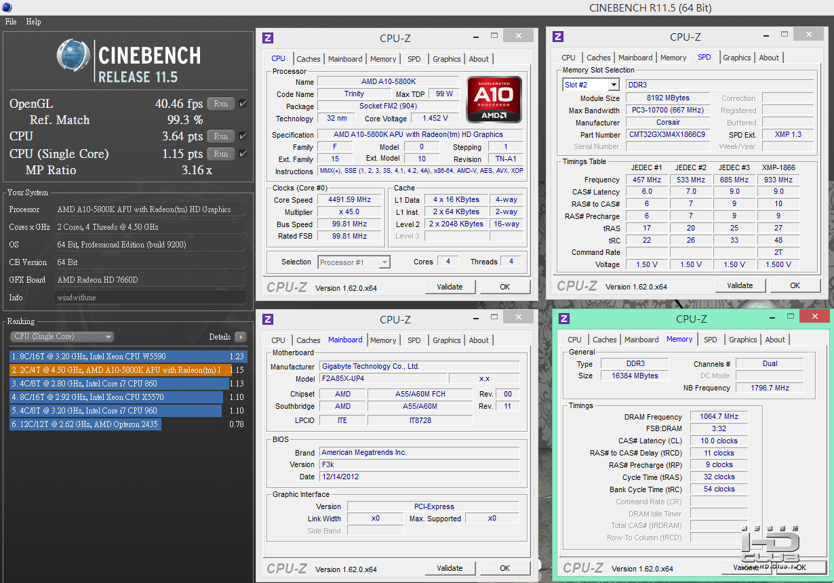Image resolution: width=834 pixels, height=583 pixels.
Task: Open the Help menu in Cinebench
Action: click(34, 22)
